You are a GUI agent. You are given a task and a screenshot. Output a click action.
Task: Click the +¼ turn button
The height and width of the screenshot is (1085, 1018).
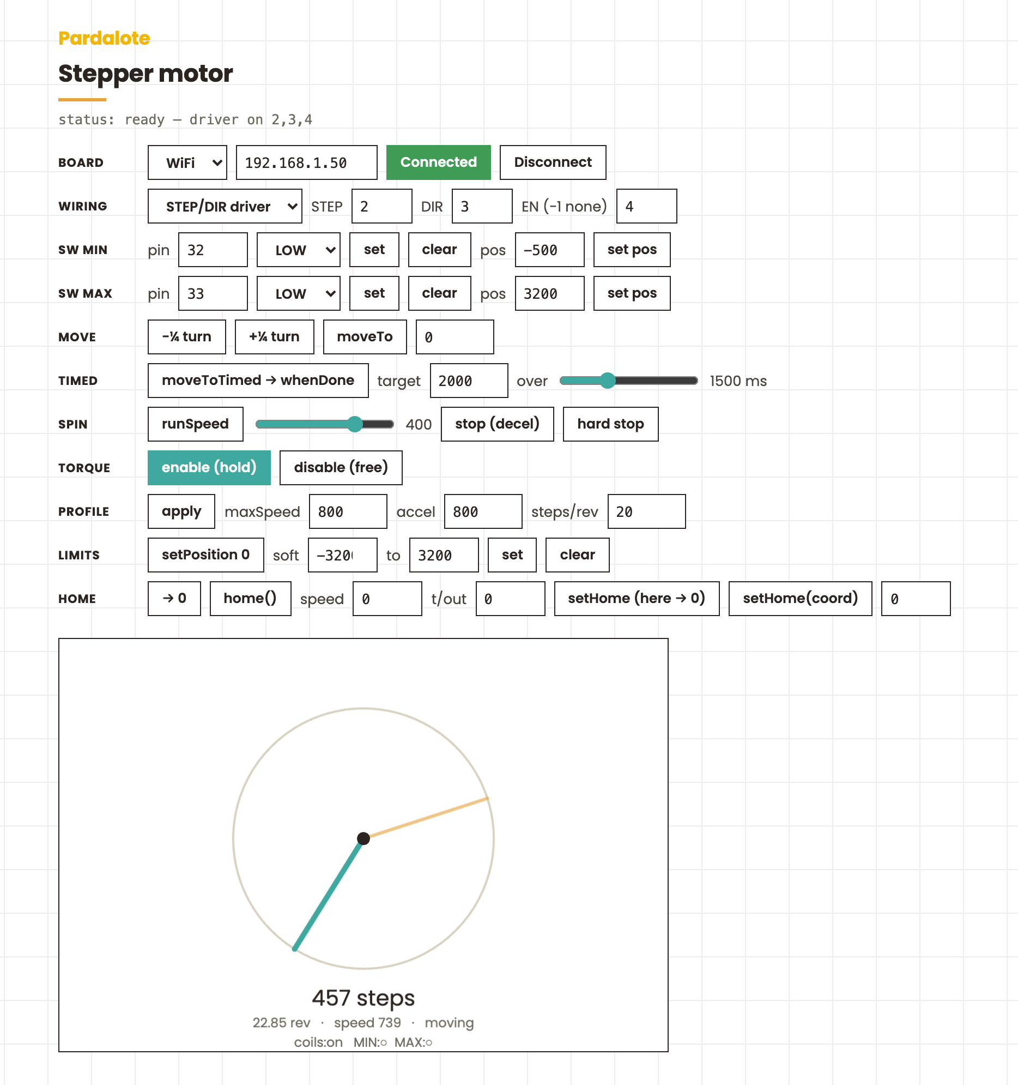tap(275, 337)
